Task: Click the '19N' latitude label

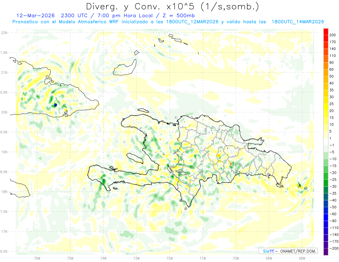Action: click(x=4, y=152)
